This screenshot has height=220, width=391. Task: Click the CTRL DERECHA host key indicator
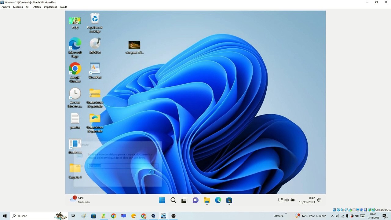tap(383, 210)
